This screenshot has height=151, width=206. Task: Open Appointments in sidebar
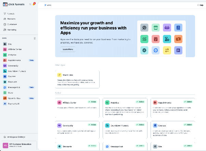point(12,60)
